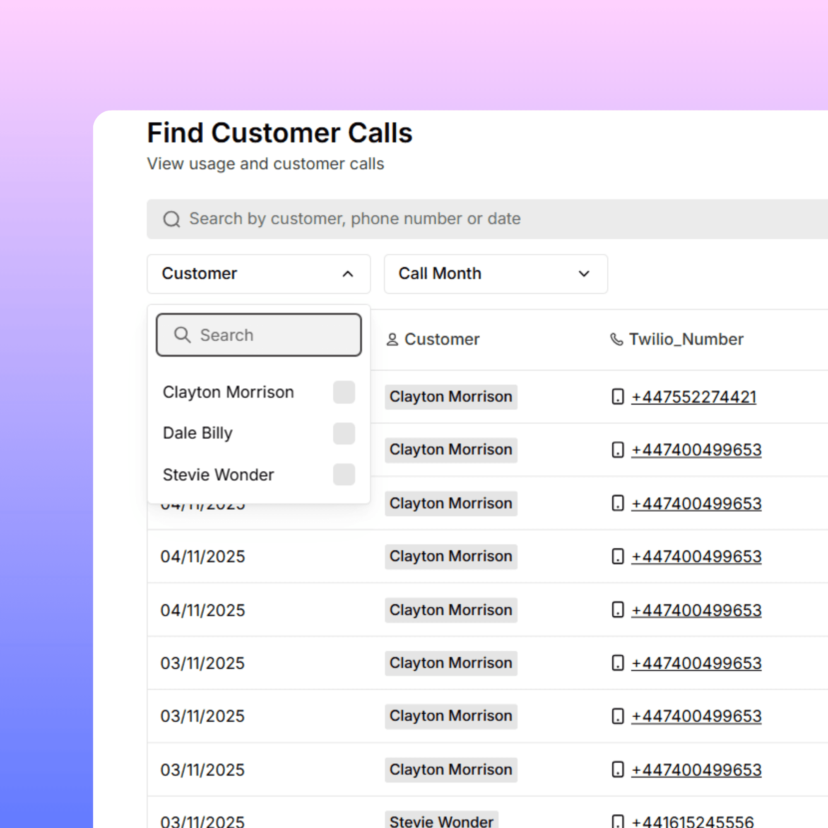828x828 pixels.
Task: Check the Clayton Morrison checkbox
Action: pyautogui.click(x=344, y=392)
